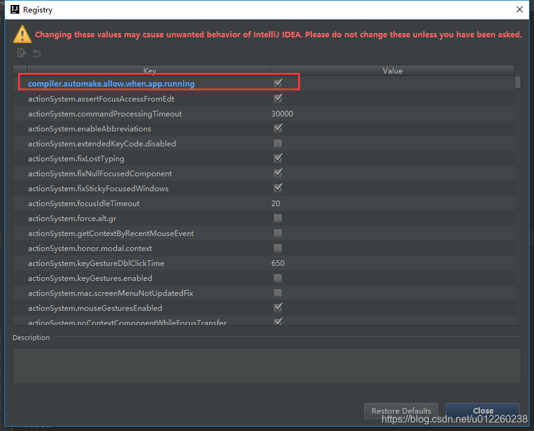
Task: Click the Value column header
Action: pyautogui.click(x=393, y=70)
